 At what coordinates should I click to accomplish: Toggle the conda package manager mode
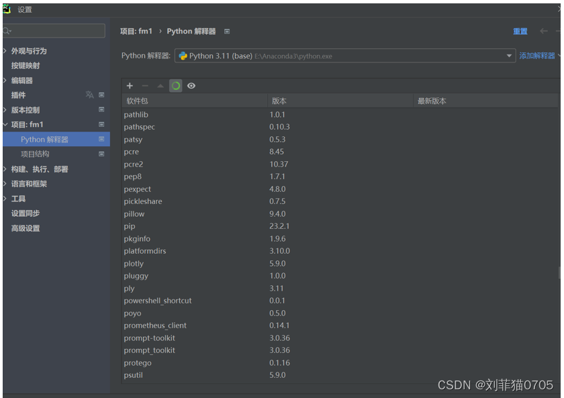click(x=175, y=86)
